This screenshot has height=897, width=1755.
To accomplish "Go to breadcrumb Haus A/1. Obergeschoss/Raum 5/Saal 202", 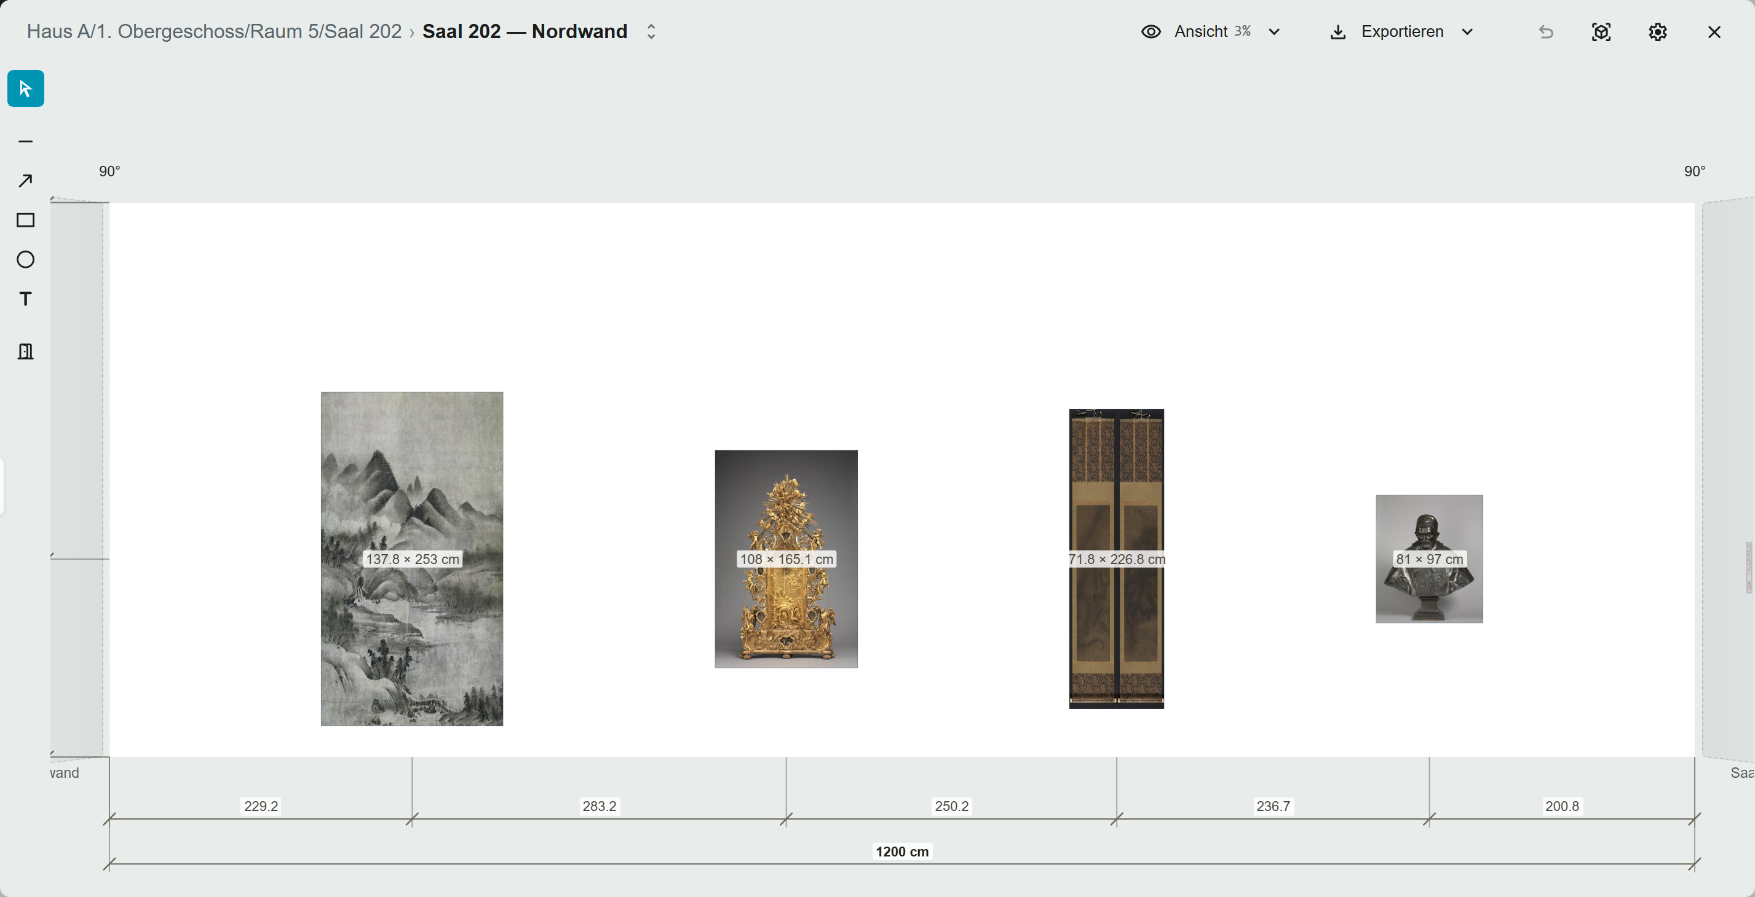I will 215,32.
